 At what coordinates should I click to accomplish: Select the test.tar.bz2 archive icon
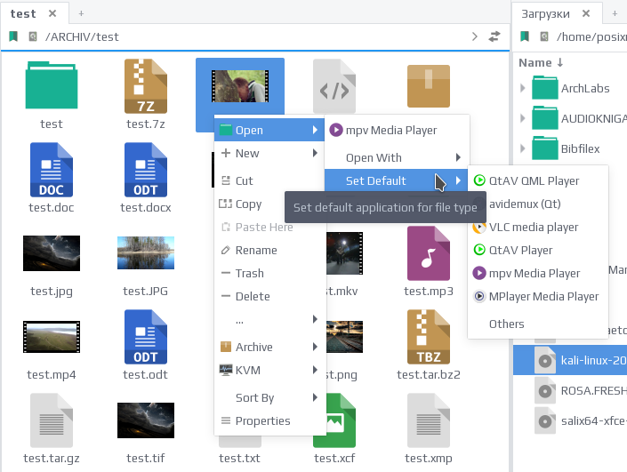click(x=429, y=337)
